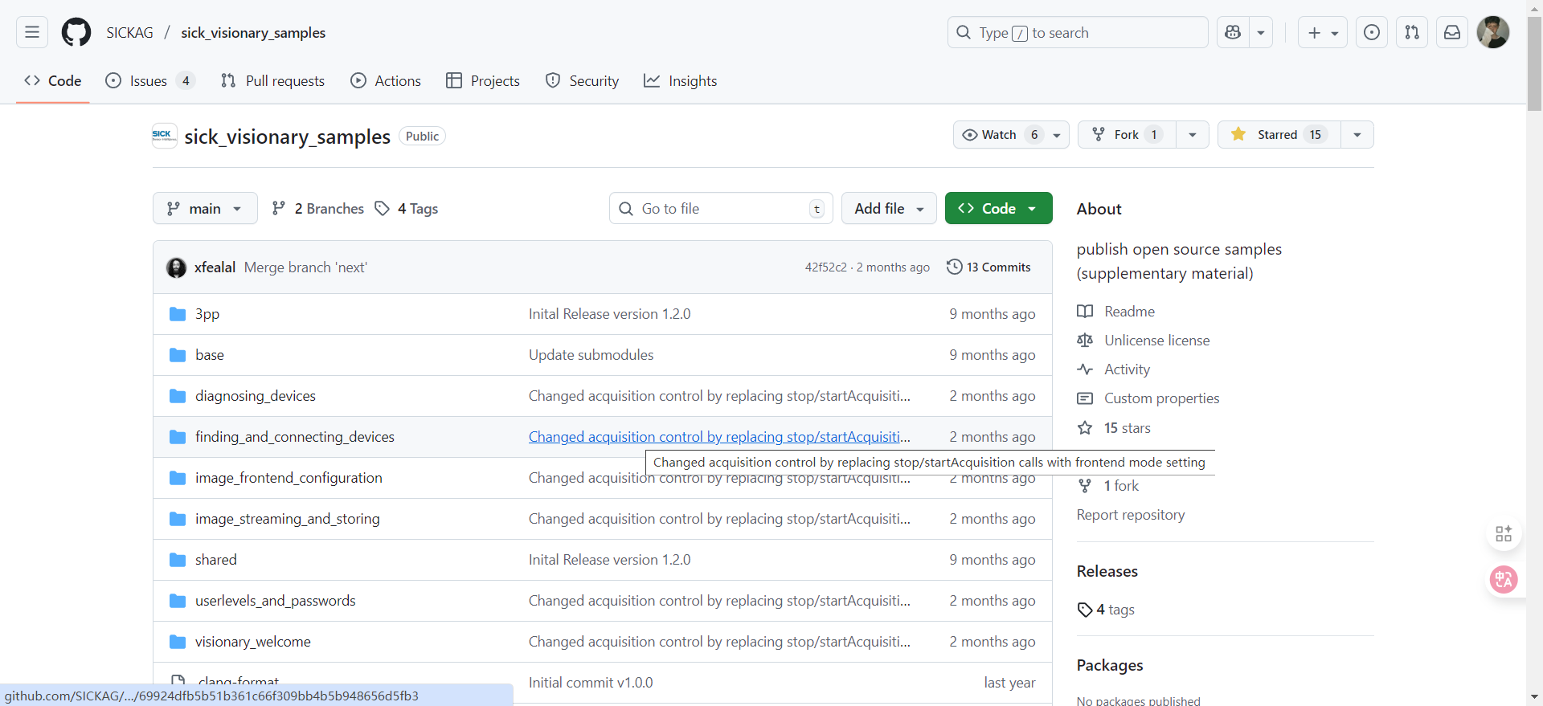Viewport: 1543px width, 706px height.
Task: Open the visionary_welcome folder
Action: point(253,642)
